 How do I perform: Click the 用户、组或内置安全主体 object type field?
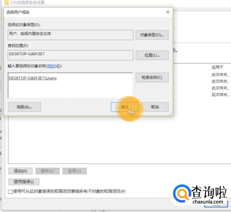pyautogui.click(x=70, y=34)
